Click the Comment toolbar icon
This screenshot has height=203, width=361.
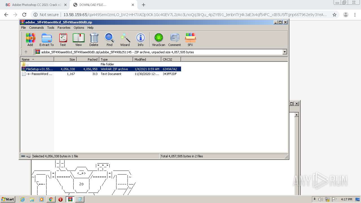pos(175,39)
